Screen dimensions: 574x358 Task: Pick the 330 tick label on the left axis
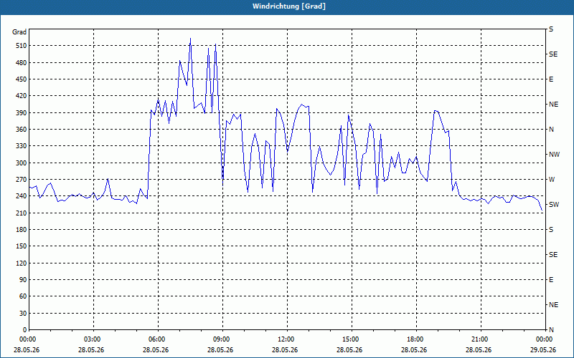21,146
